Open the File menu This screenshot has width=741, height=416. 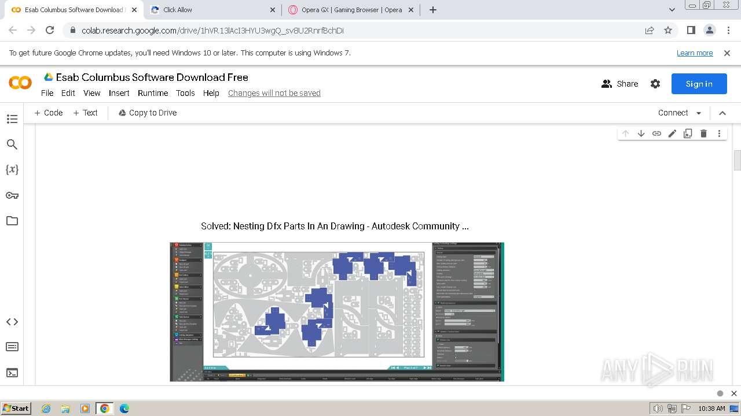[x=47, y=93]
